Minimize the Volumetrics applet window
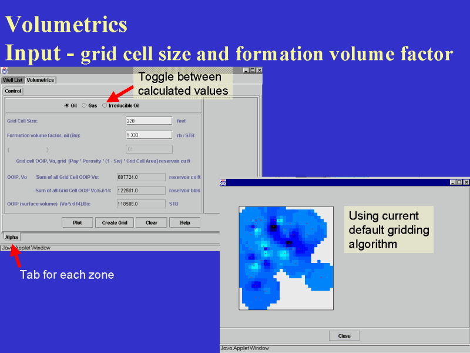This screenshot has width=470, height=353. (x=246, y=70)
